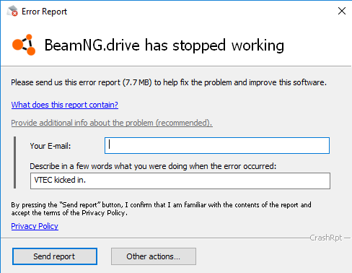
Task: Click the Send report button
Action: (x=55, y=256)
